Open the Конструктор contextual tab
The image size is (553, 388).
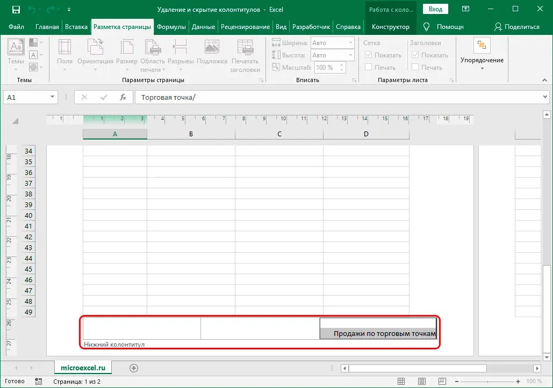click(x=390, y=26)
